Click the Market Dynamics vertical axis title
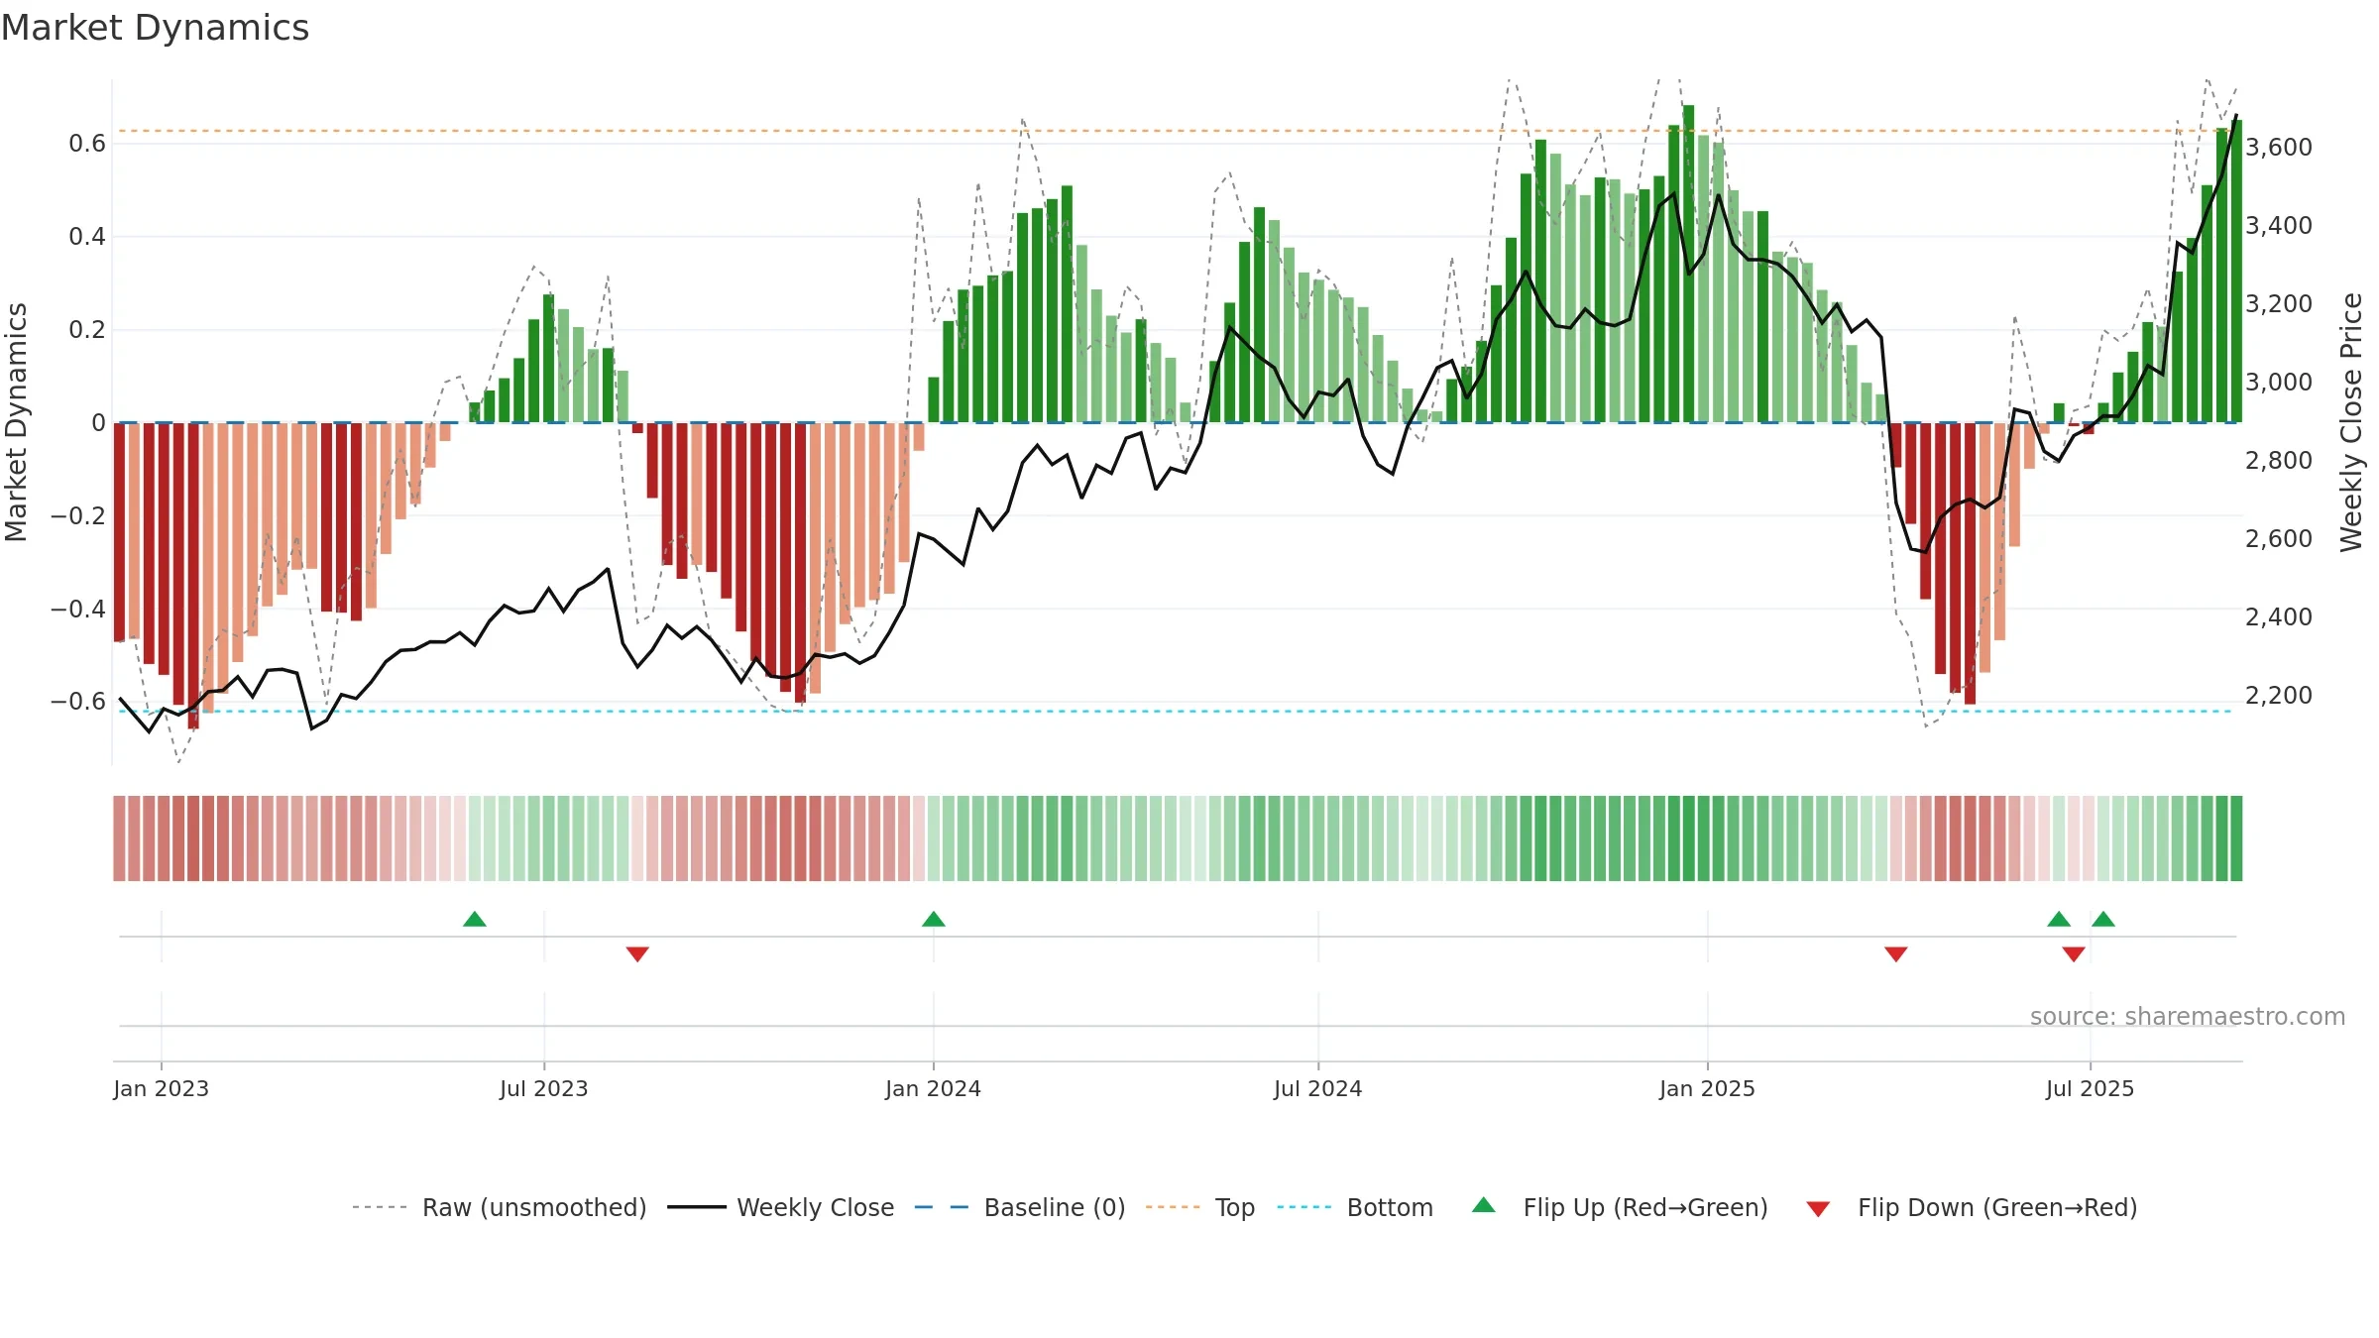 tap(16, 422)
